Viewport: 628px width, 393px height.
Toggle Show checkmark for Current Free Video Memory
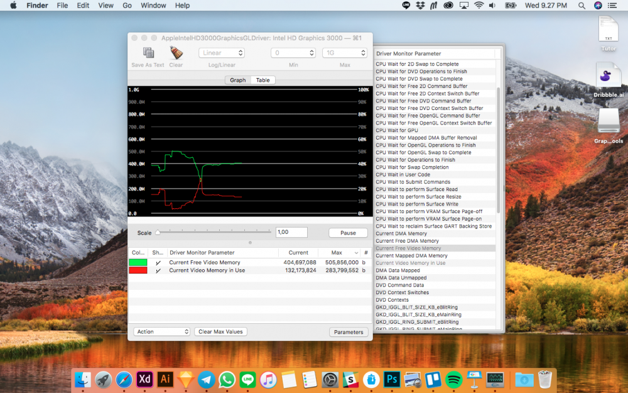158,263
